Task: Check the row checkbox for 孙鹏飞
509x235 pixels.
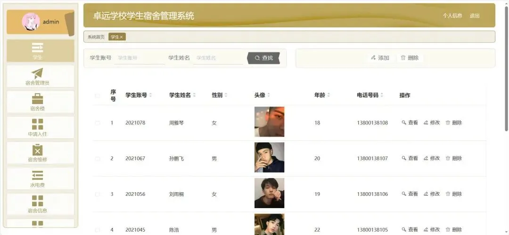Action: coord(98,159)
